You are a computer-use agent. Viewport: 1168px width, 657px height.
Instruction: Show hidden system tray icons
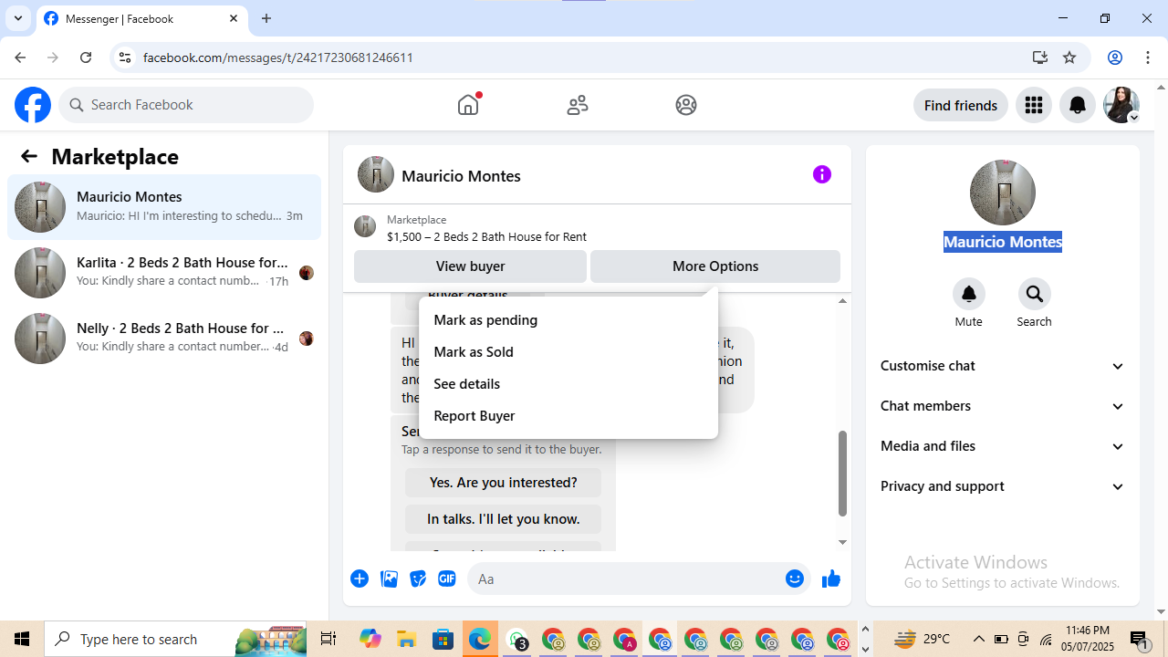click(978, 639)
